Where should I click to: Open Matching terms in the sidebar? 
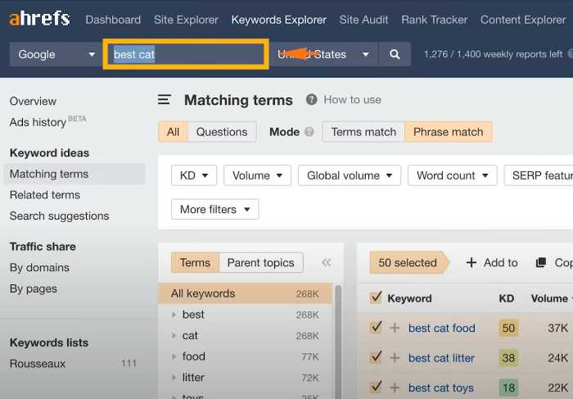74,174
